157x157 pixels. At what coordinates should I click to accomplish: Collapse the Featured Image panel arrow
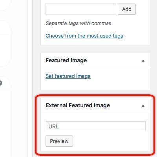(x=143, y=61)
